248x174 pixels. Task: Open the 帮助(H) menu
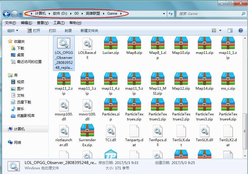75,23
